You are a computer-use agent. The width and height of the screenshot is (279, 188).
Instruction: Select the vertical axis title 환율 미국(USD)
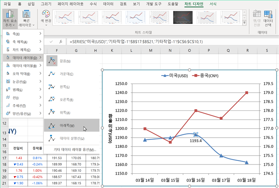[110, 128]
